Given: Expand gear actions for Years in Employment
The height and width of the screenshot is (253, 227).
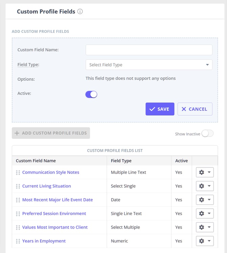Looking at the screenshot, I should [205, 241].
